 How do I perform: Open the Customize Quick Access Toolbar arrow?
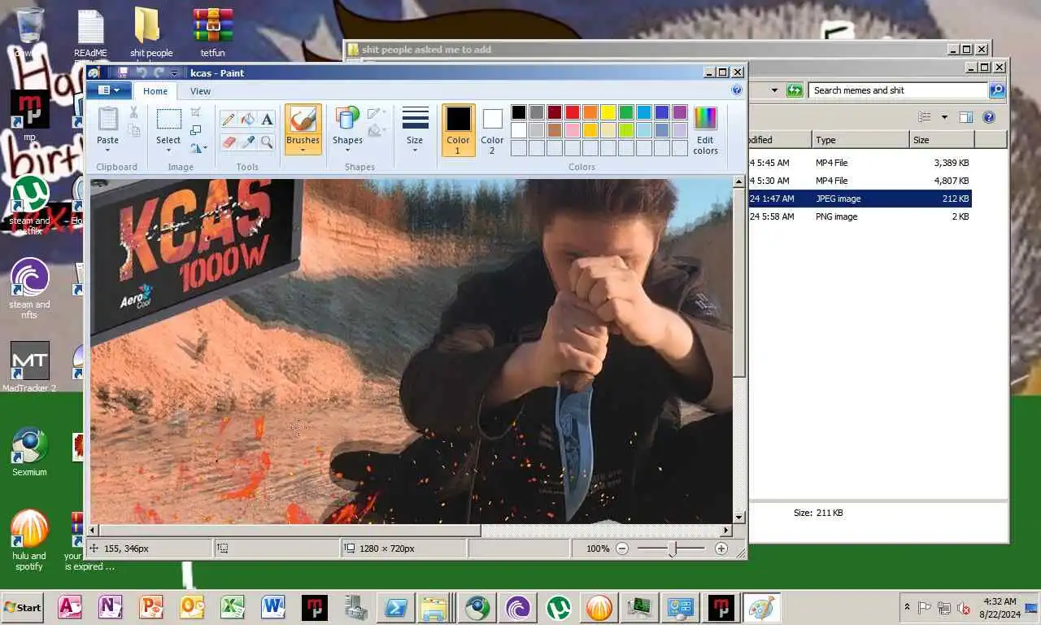pos(174,73)
